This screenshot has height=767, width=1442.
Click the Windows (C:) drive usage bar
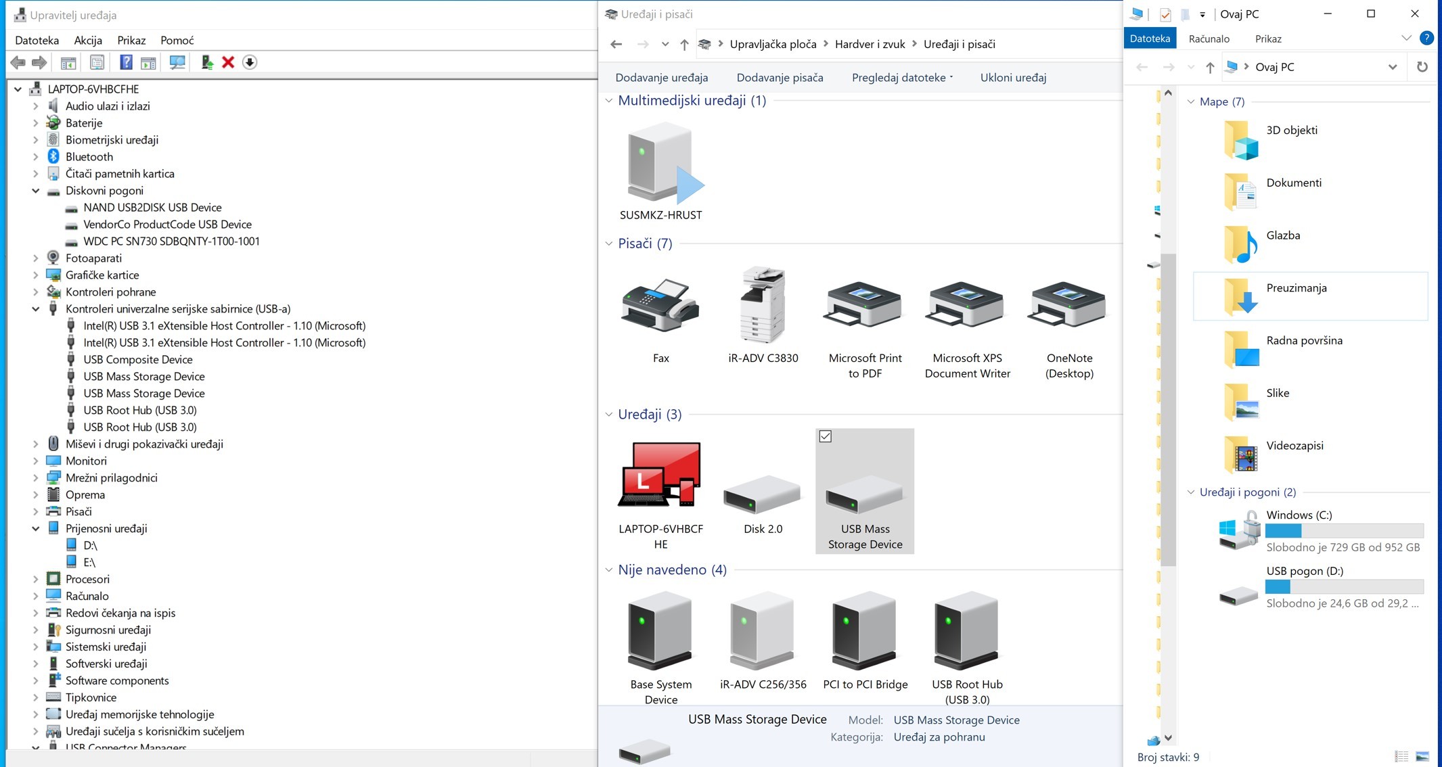tap(1344, 531)
